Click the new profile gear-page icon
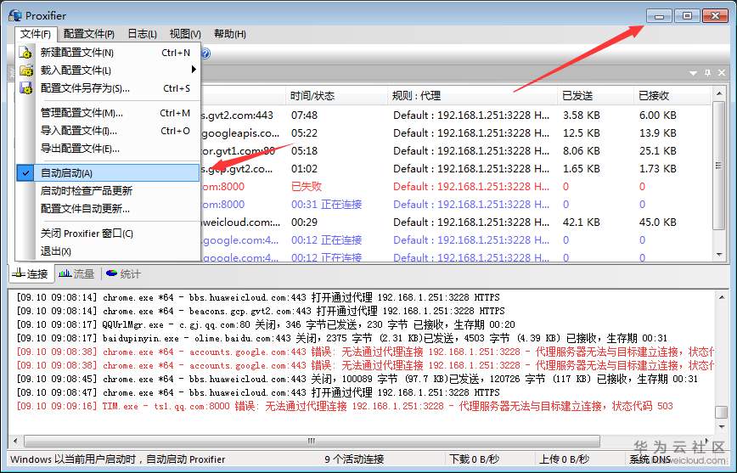 tap(26, 52)
